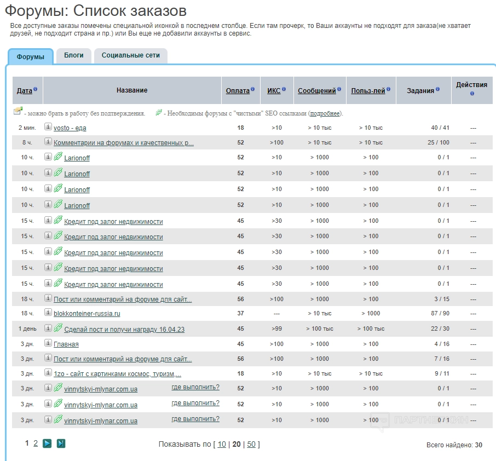Open the подробнее link about SEO forums
496x461 pixels.
coord(325,113)
